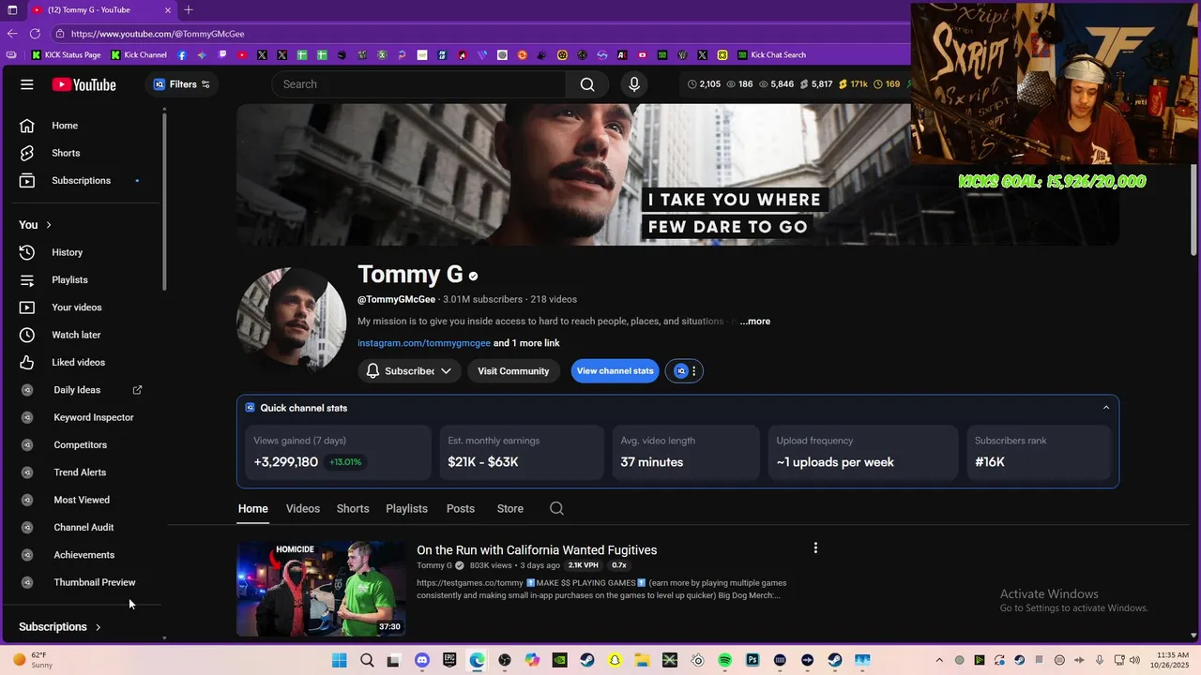Open vidIQ Channel Audit

tap(84, 527)
